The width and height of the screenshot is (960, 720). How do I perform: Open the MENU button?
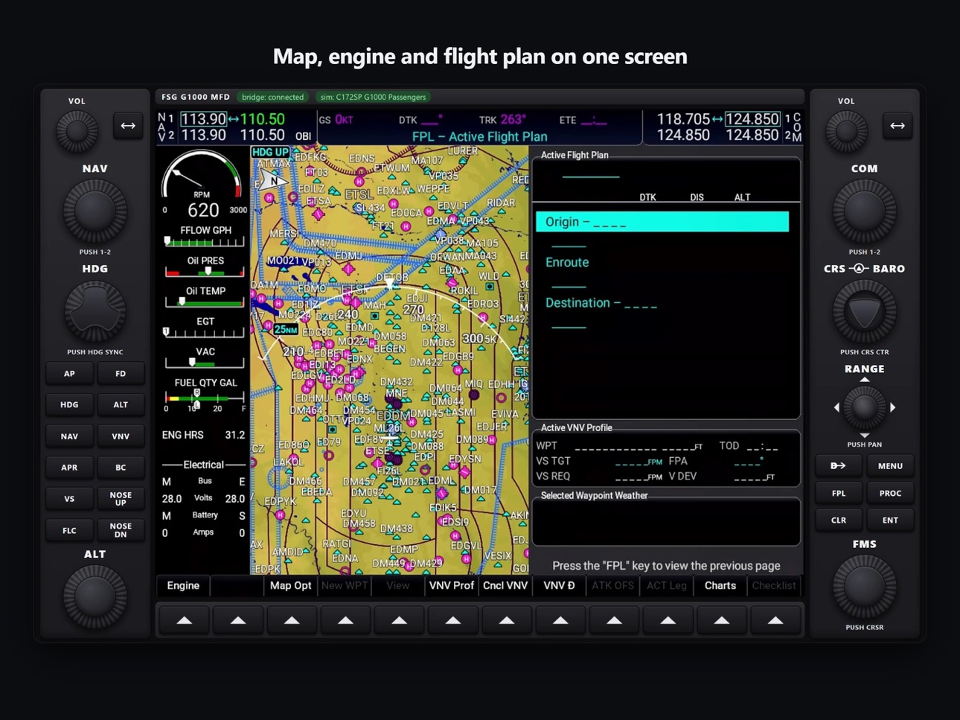point(890,466)
